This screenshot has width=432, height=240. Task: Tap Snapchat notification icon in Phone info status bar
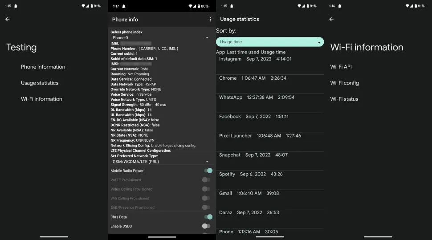[124, 6]
